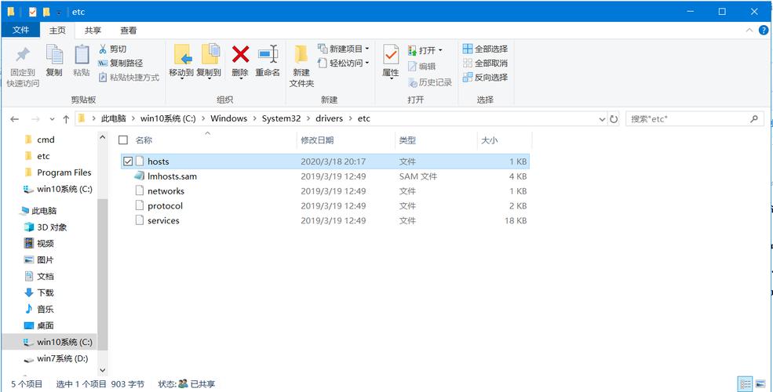The width and height of the screenshot is (773, 392).
Task: Click Copy path (复制路径)
Action: [x=121, y=63]
